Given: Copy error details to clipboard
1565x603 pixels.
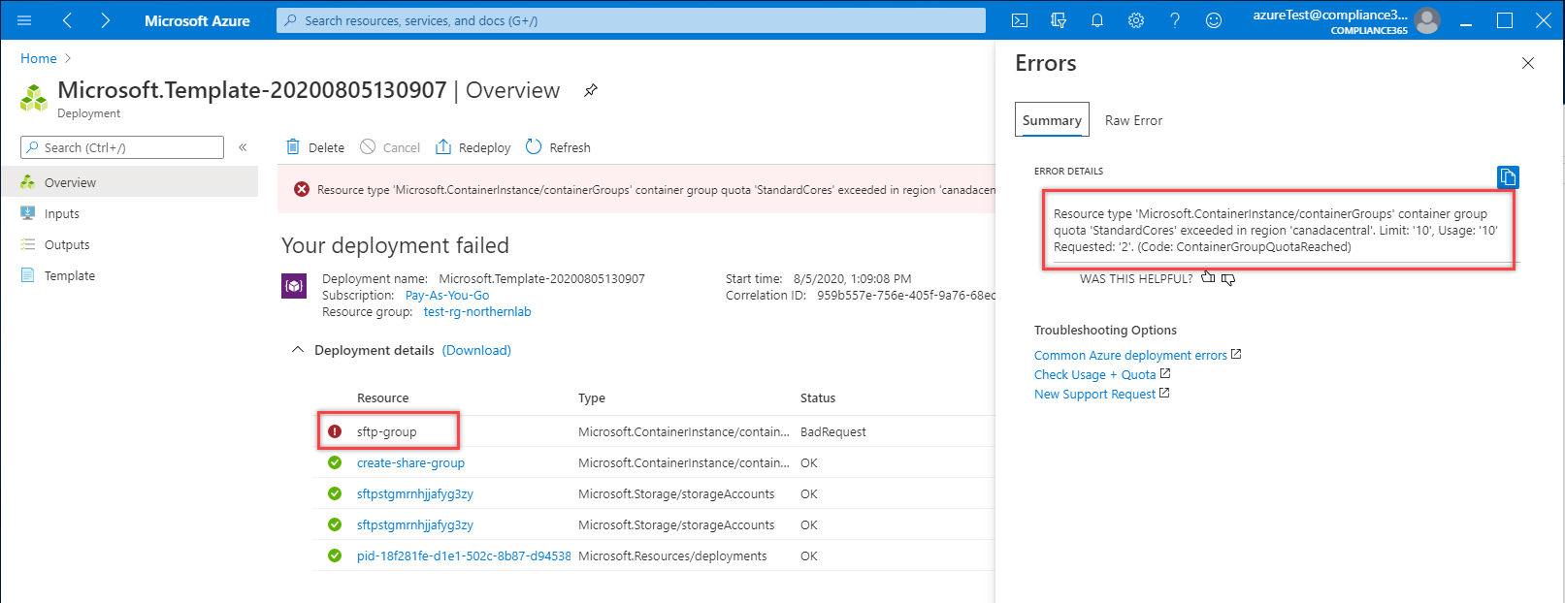Looking at the screenshot, I should pyautogui.click(x=1508, y=176).
